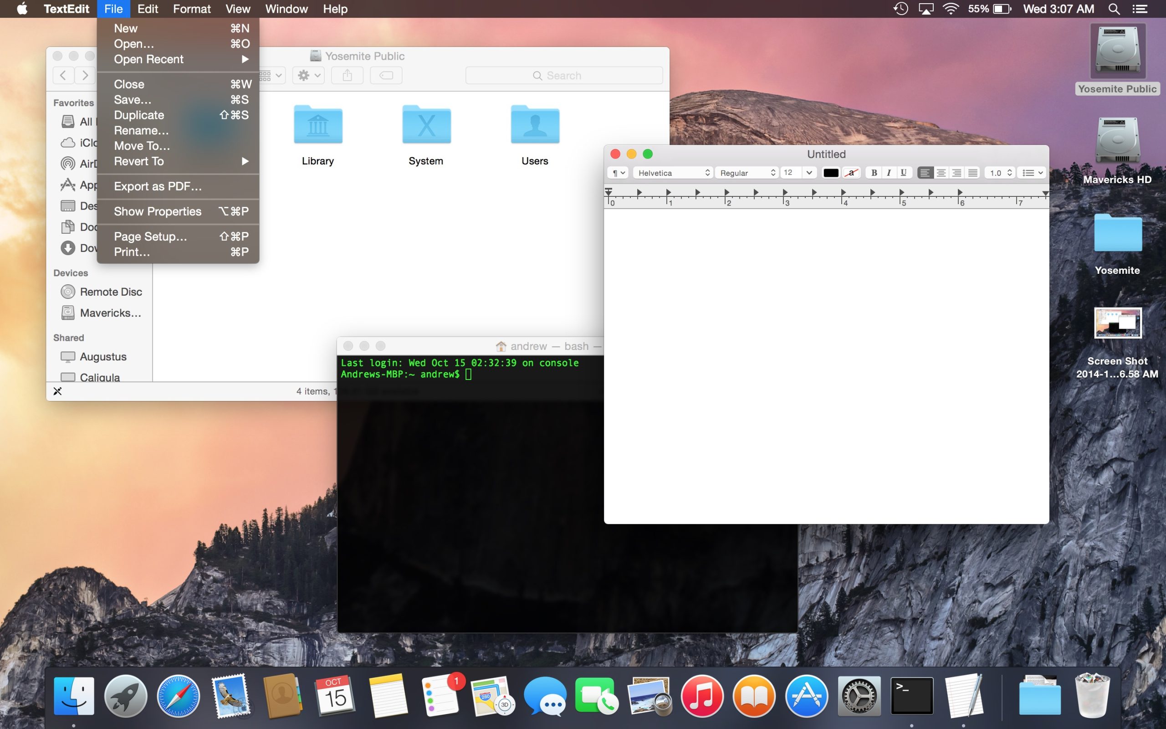Apply italic formatting in TextEdit

[x=889, y=173]
